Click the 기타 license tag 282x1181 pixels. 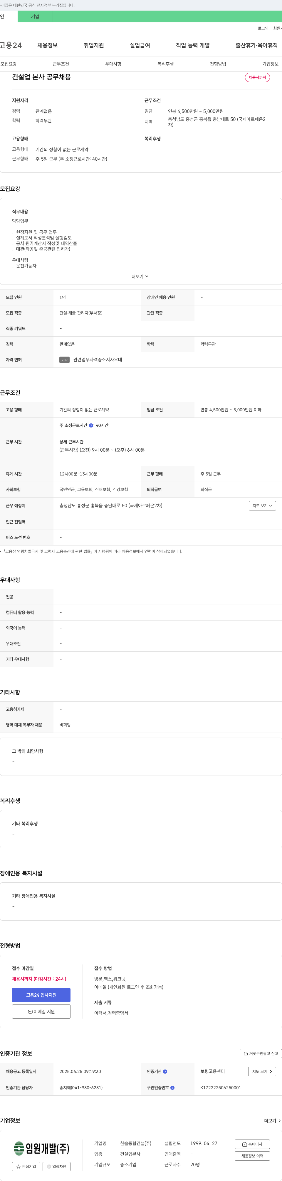(65, 360)
